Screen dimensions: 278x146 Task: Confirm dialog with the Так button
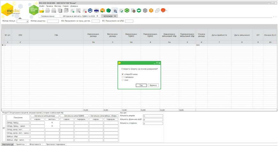pos(141,85)
